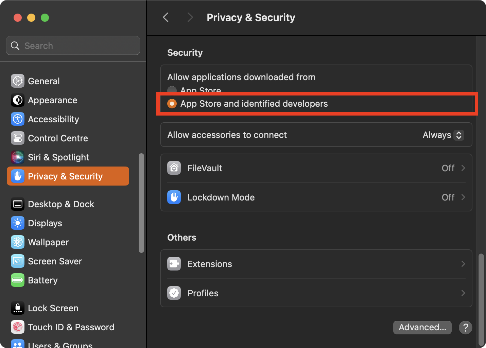Viewport: 486px width, 348px height.
Task: Expand Profiles via its chevron
Action: point(463,293)
